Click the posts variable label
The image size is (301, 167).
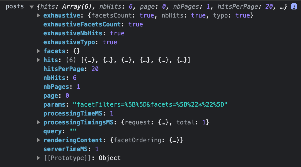click(14, 6)
